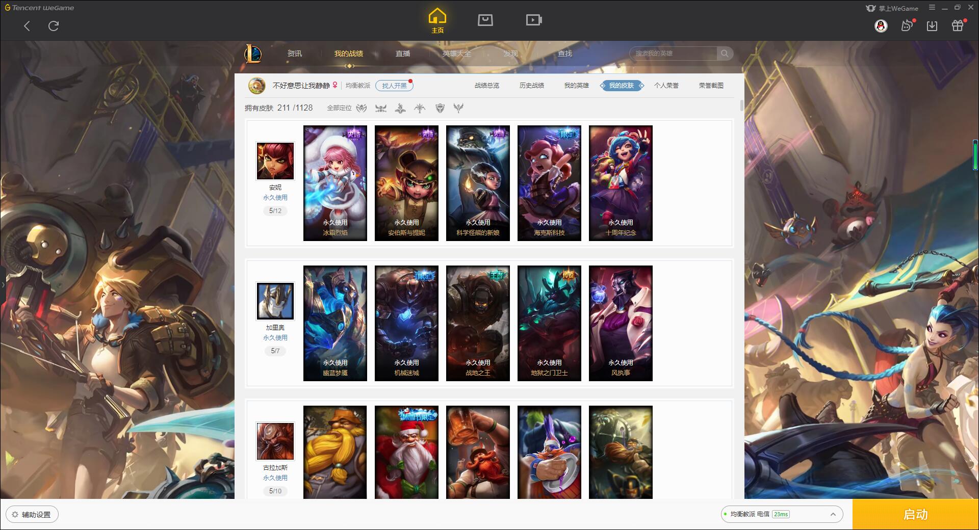979x530 pixels.
Task: Switch to 荣誉截图 sub-tab
Action: pyautogui.click(x=711, y=86)
